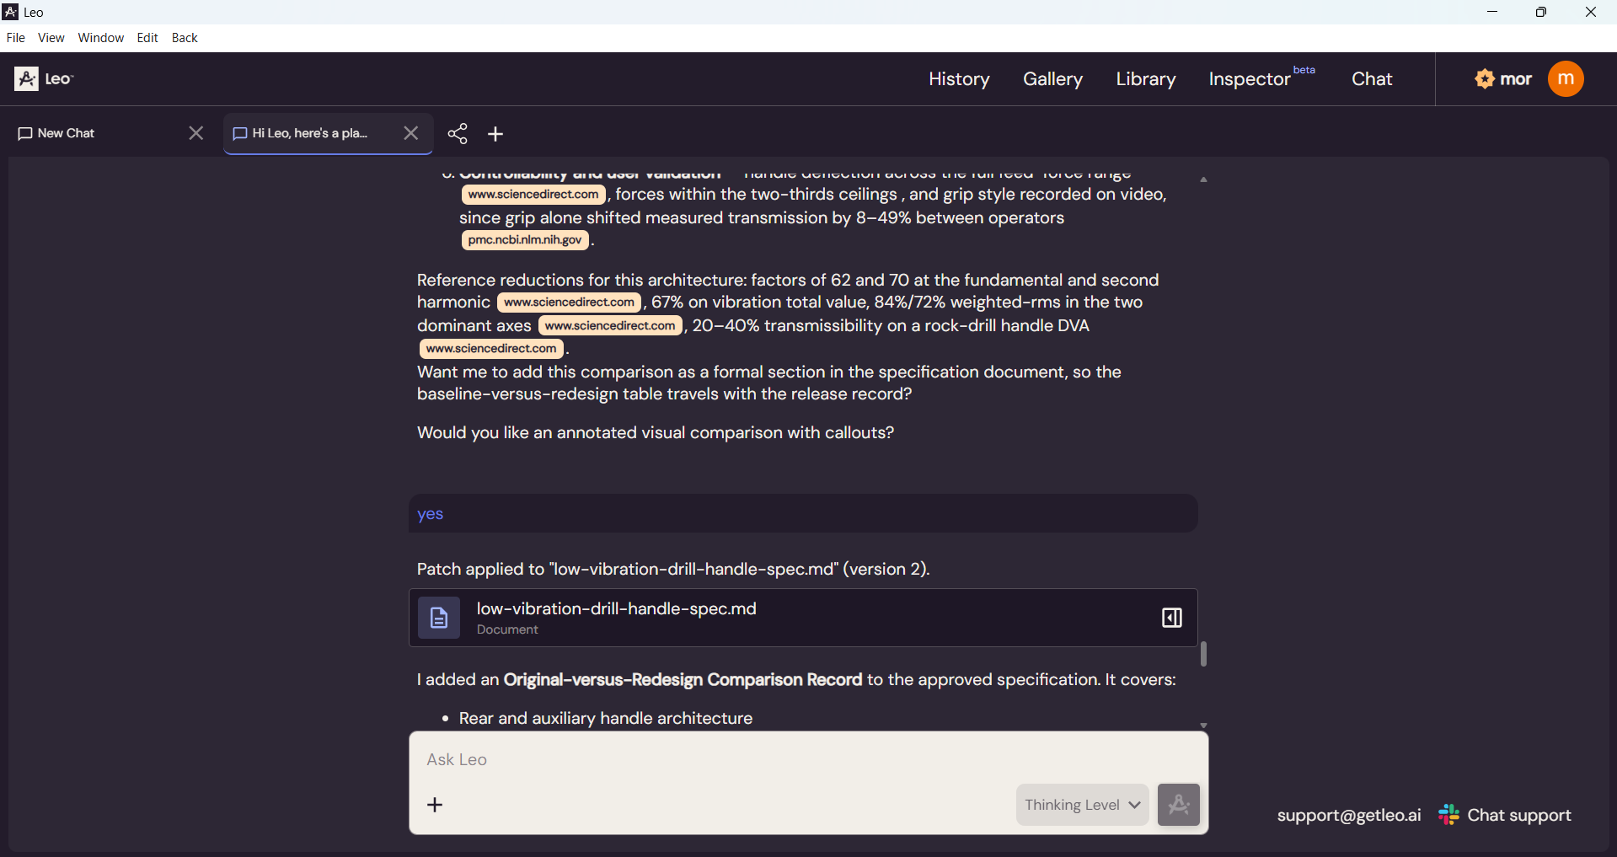Go to History page
The width and height of the screenshot is (1617, 857).
click(959, 78)
